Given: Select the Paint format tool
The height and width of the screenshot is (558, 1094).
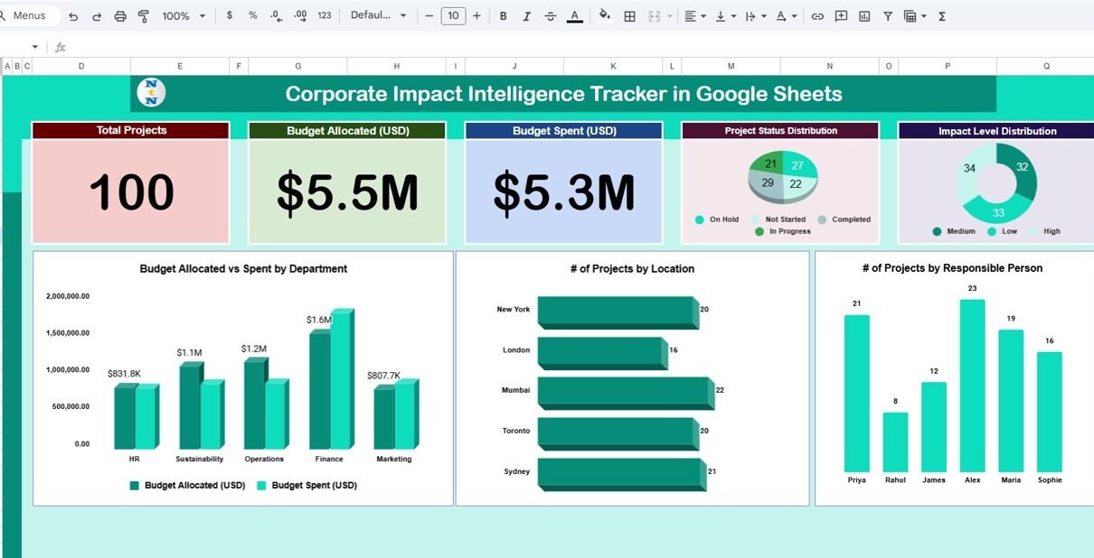Looking at the screenshot, I should coord(144,16).
